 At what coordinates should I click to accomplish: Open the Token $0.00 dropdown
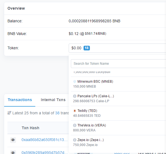pyautogui.click(x=117, y=48)
